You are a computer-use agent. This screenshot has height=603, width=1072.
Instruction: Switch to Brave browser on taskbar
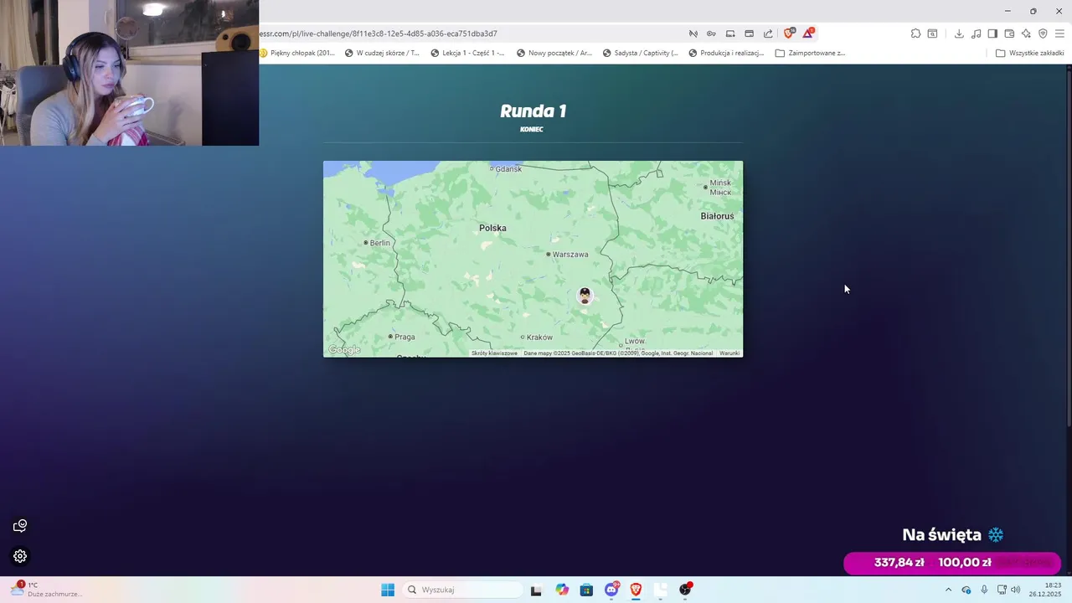pyautogui.click(x=636, y=590)
